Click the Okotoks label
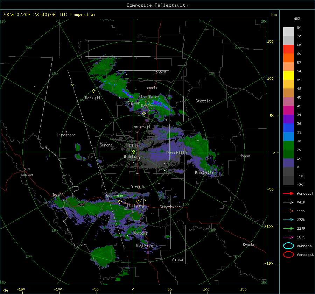Image resolution: width=315 pixels, height=294 pixels. click(140, 233)
